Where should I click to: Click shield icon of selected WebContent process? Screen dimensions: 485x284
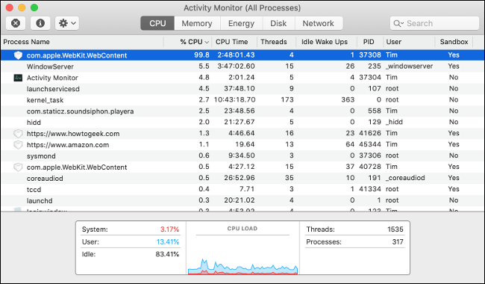tap(18, 55)
